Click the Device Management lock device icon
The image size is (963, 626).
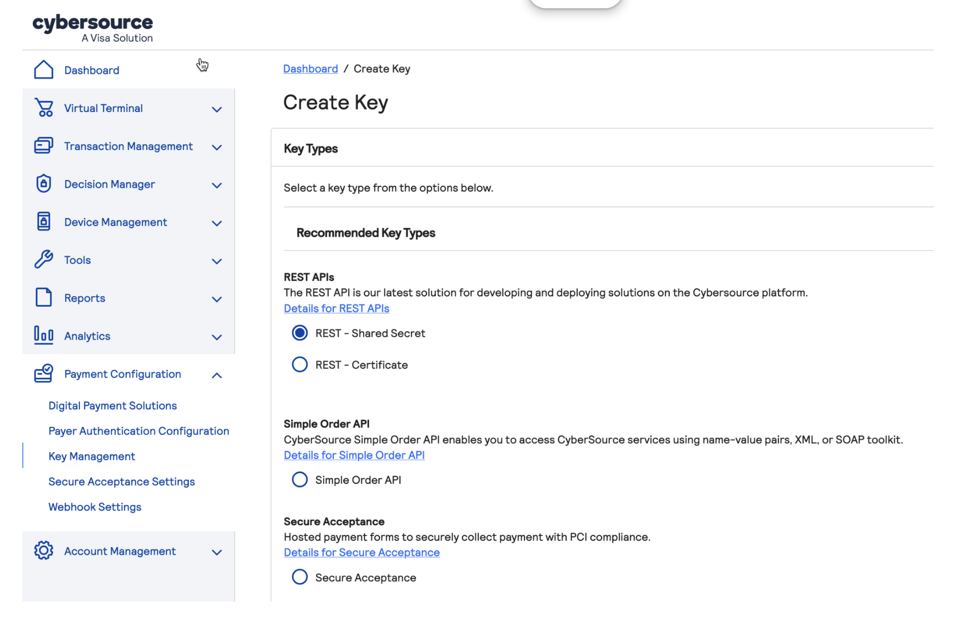(43, 221)
